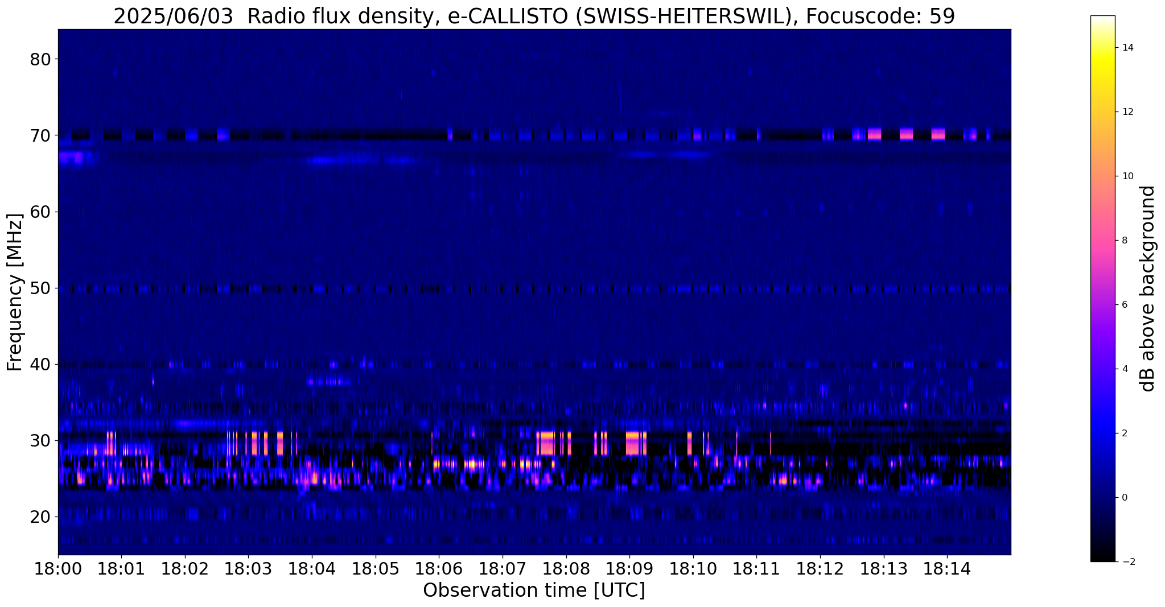Click the 40 MHz frequency tick label
This screenshot has width=1165, height=607.
(40, 364)
